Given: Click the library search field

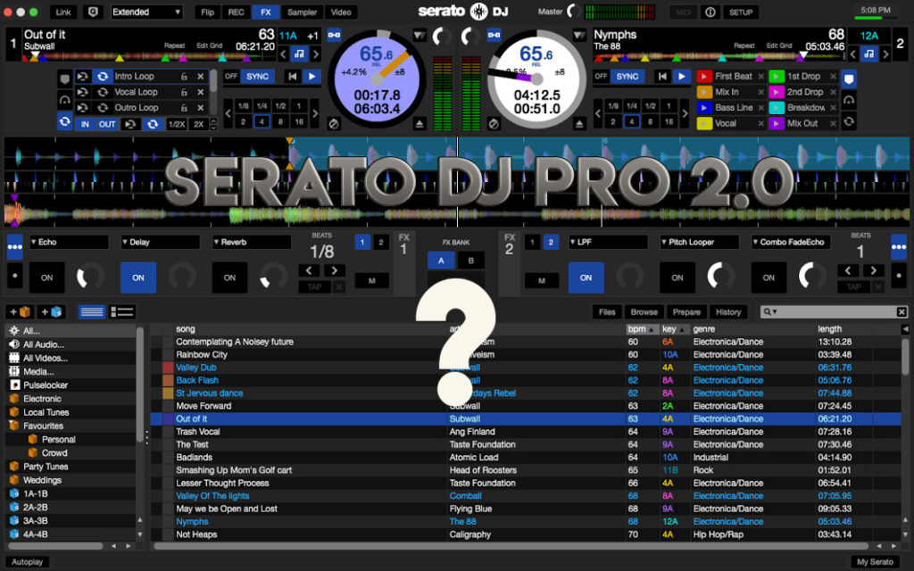Looking at the screenshot, I should point(834,312).
